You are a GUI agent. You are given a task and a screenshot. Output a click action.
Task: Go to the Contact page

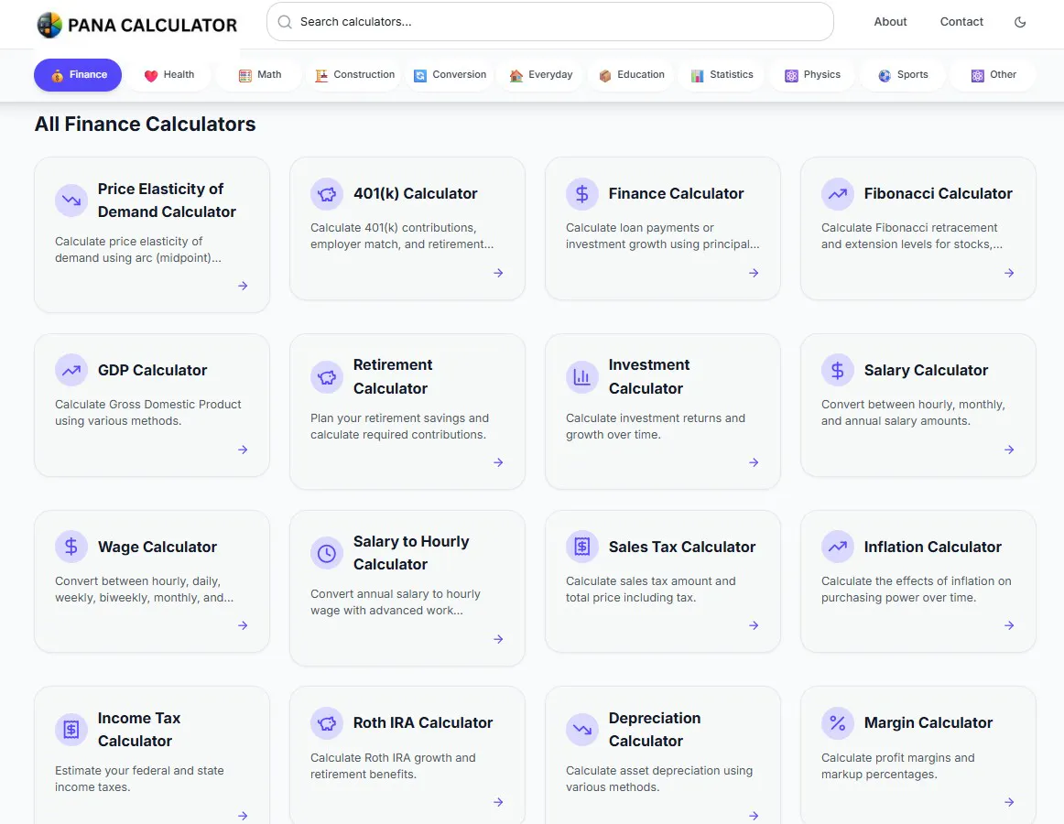[961, 22]
